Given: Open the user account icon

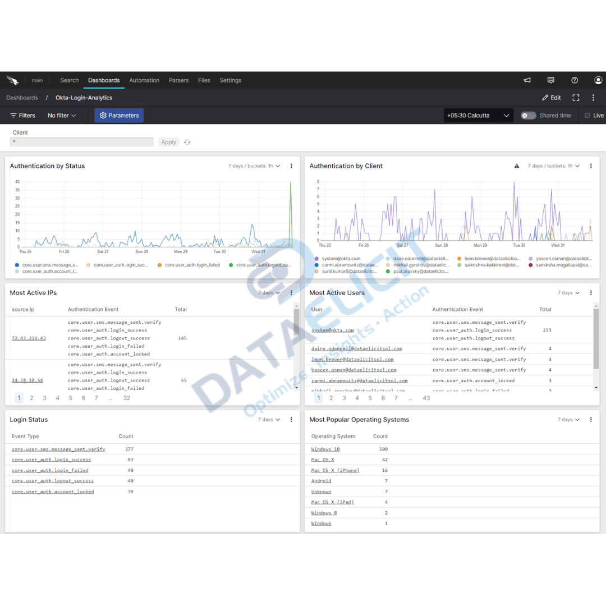Looking at the screenshot, I should [598, 80].
